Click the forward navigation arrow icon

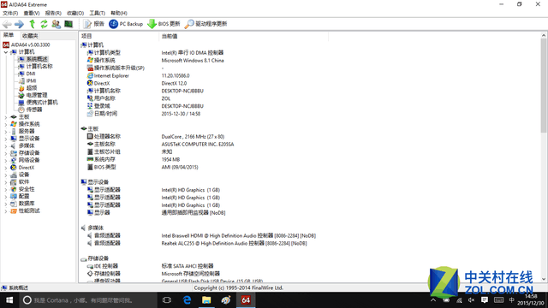point(19,24)
